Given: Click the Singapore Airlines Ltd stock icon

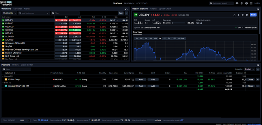Looking at the screenshot, I should point(3,43).
